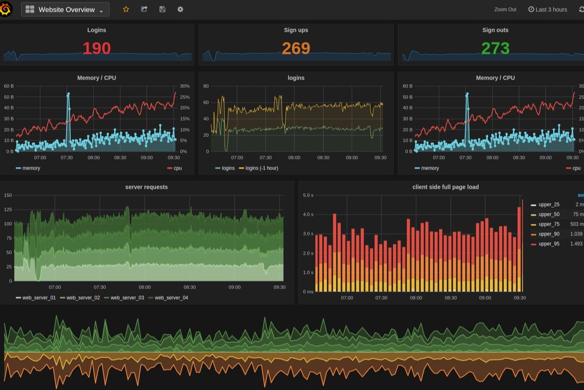Toggle logins (-1 hour) series visibility
The image size is (584, 390).
(261, 168)
